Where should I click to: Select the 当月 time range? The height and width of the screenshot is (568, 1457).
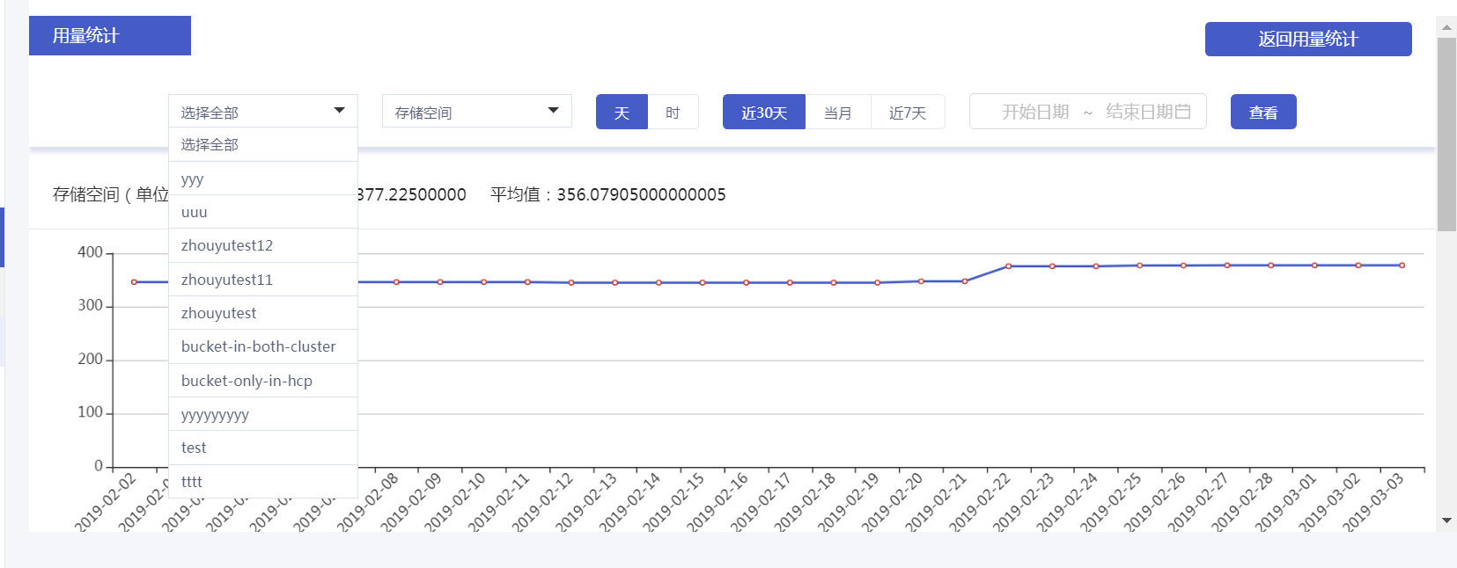(x=838, y=112)
